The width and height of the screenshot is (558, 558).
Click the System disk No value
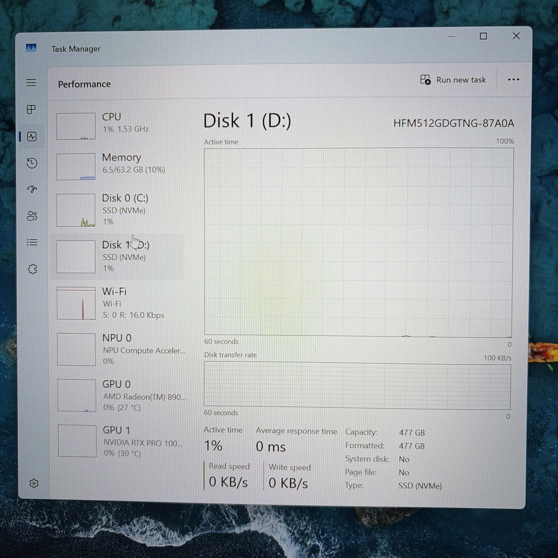[x=404, y=459]
